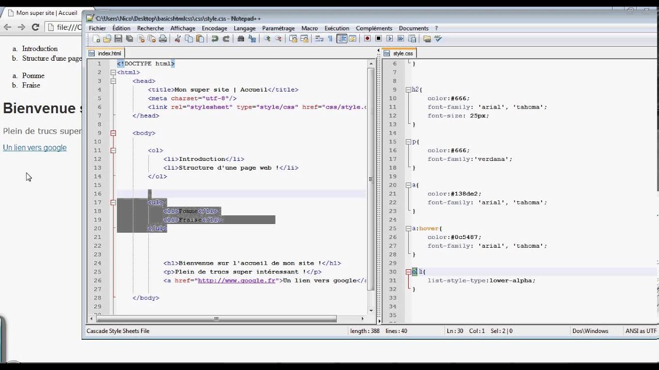Collapse the h2 rule fold in style.css
The image size is (659, 370).
click(408, 89)
